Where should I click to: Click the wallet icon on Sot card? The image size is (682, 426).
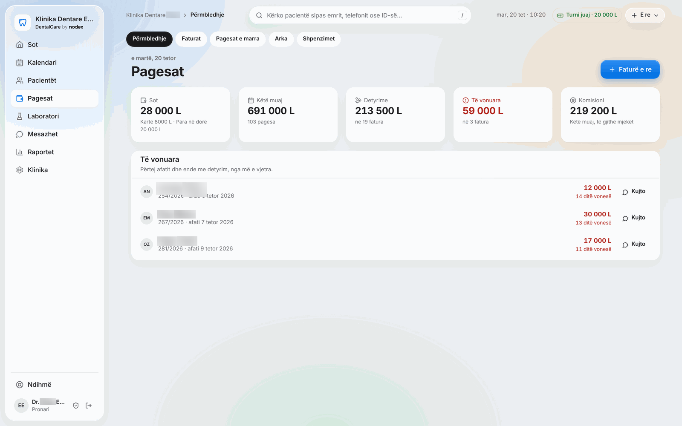pyautogui.click(x=143, y=101)
